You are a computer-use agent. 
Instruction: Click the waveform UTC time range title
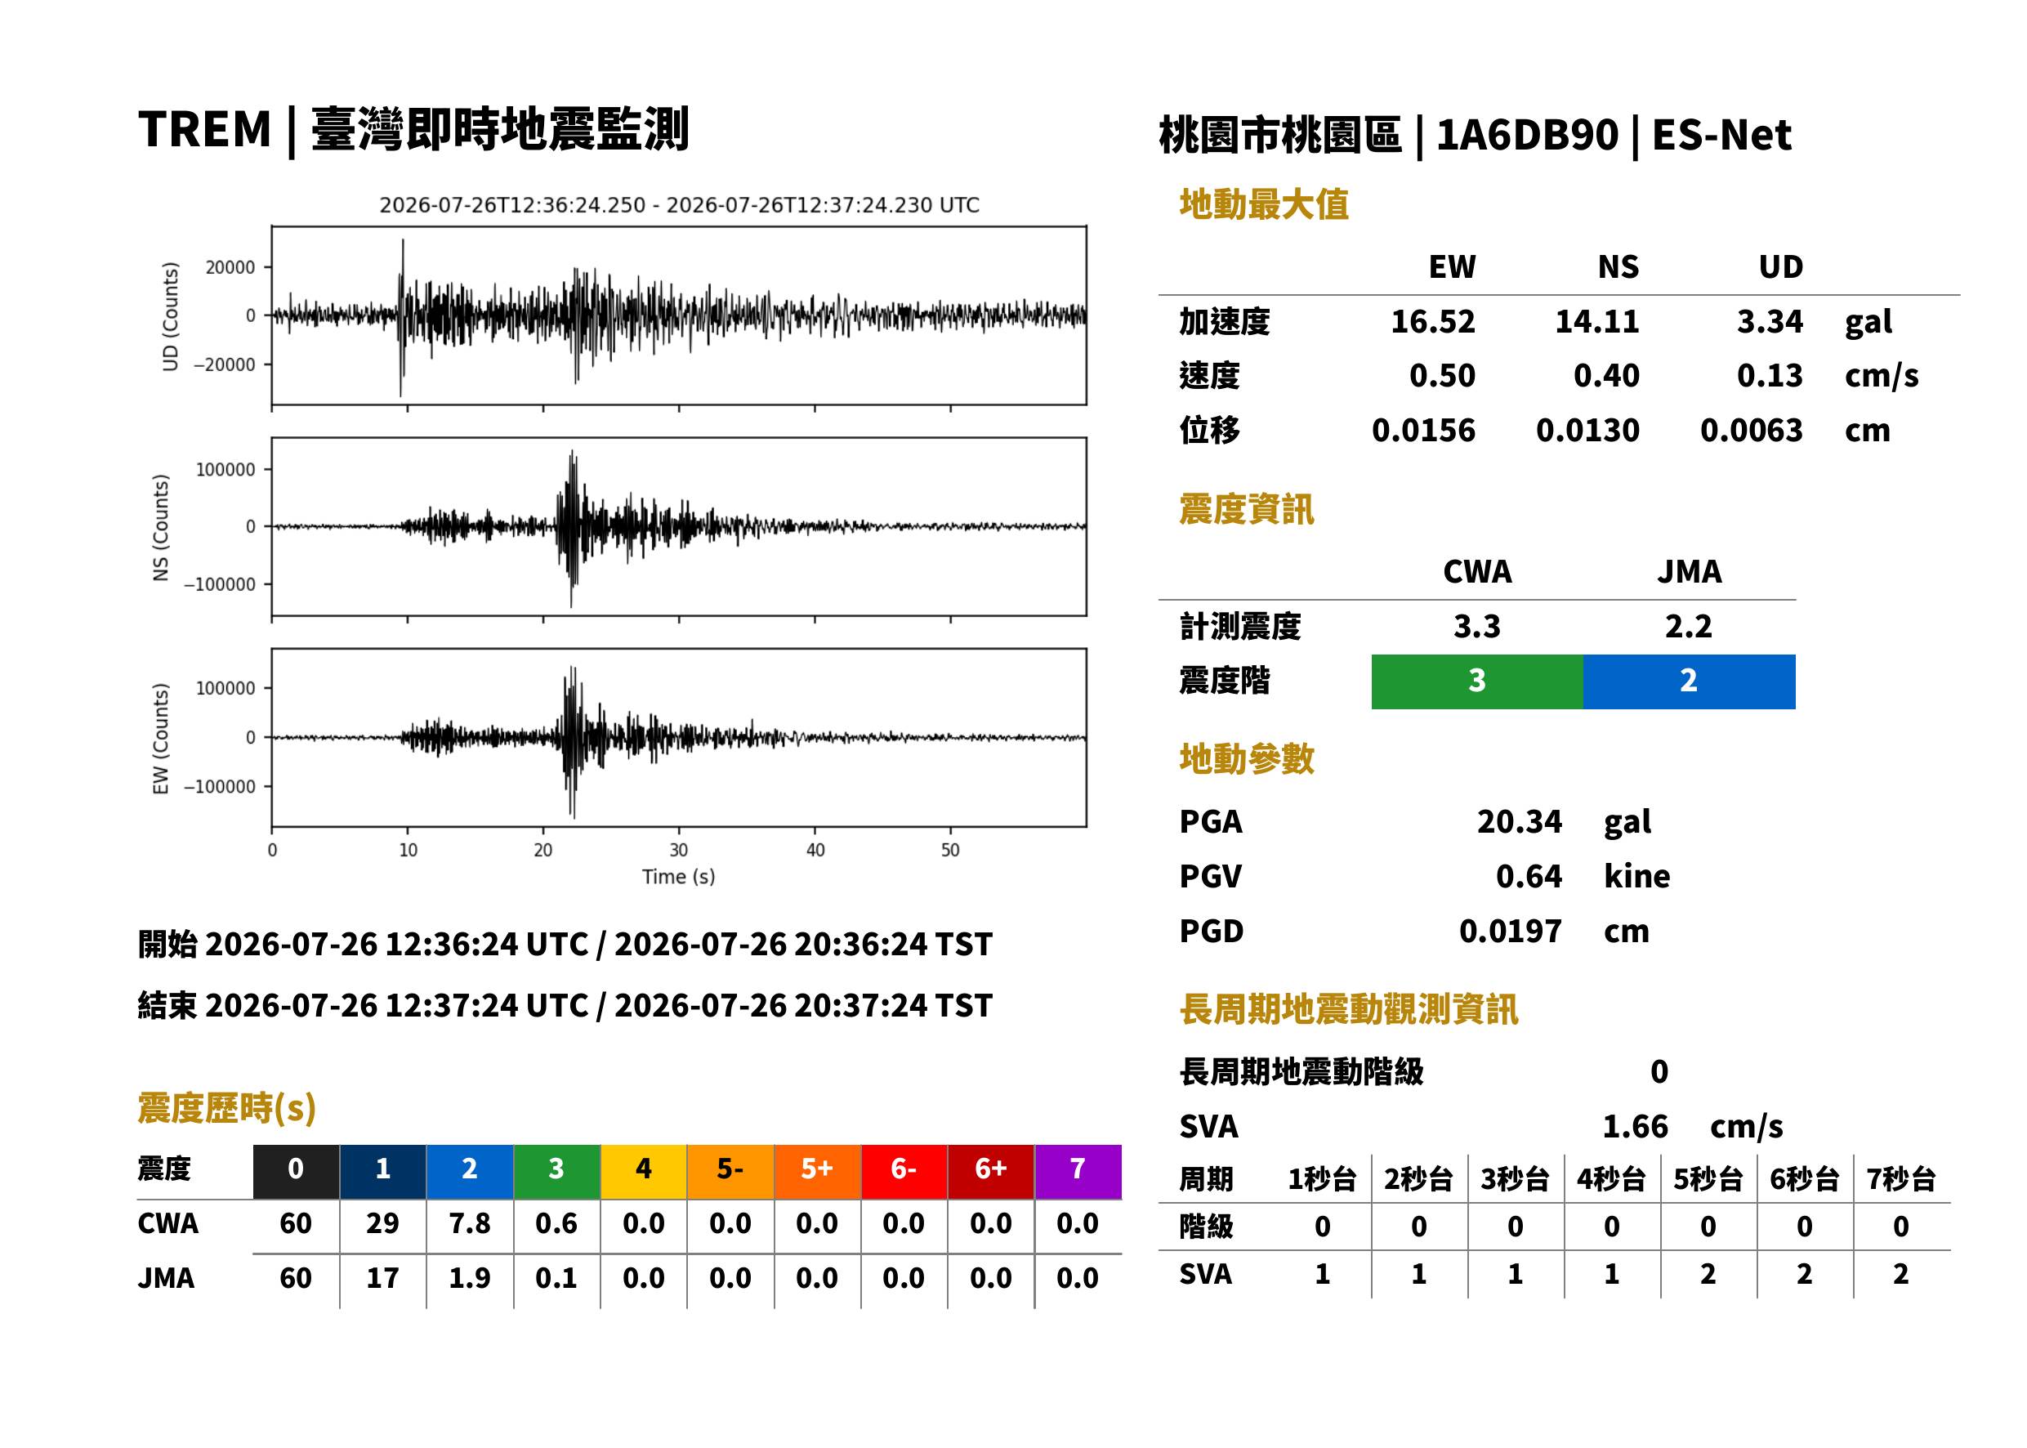point(679,205)
